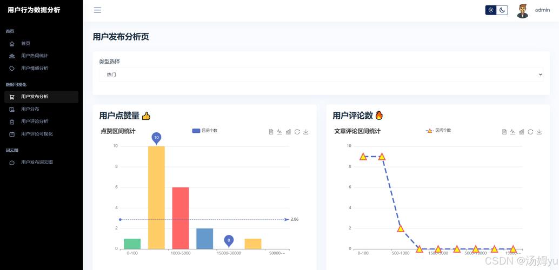Click the tag icon beside 用户情感分析

12,69
